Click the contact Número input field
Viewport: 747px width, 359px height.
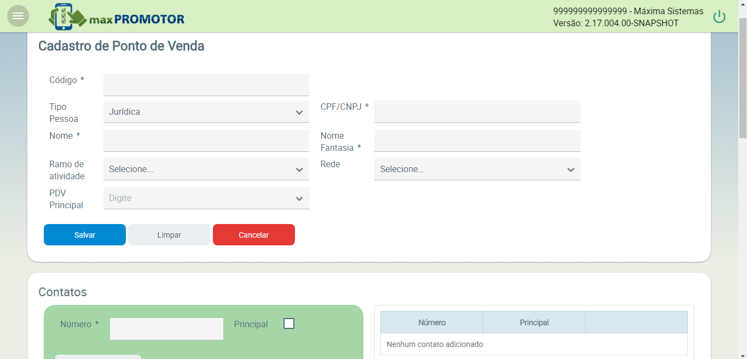click(166, 329)
